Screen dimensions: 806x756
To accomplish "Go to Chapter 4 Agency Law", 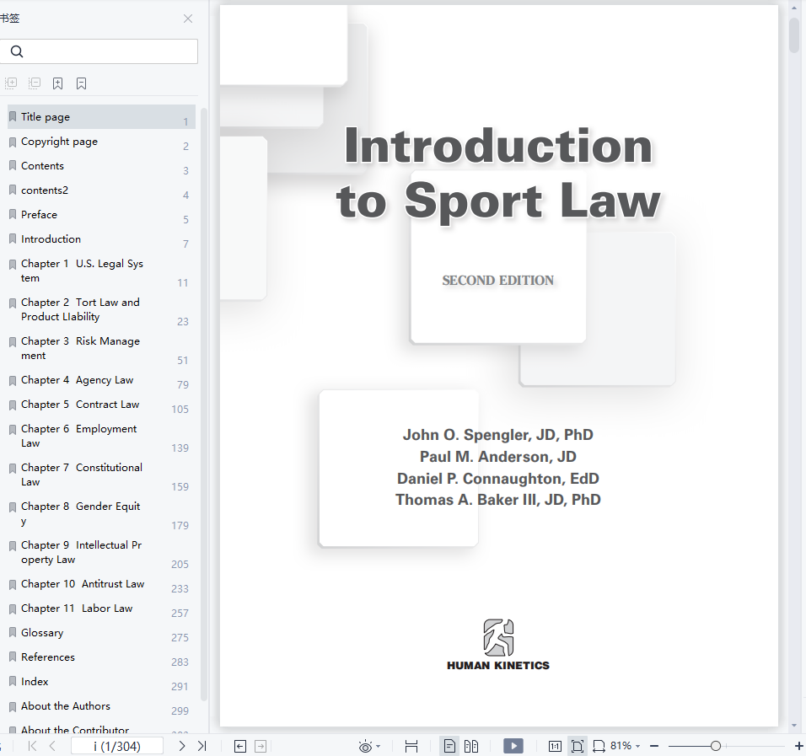I will coord(101,380).
